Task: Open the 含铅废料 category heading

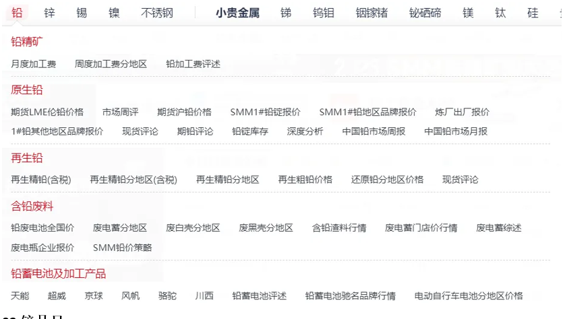Action: [x=32, y=206]
